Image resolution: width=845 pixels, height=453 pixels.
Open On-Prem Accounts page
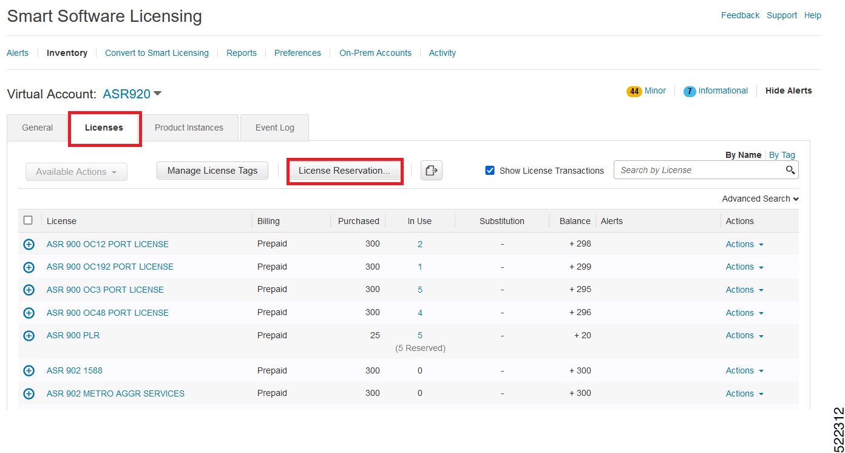point(375,53)
